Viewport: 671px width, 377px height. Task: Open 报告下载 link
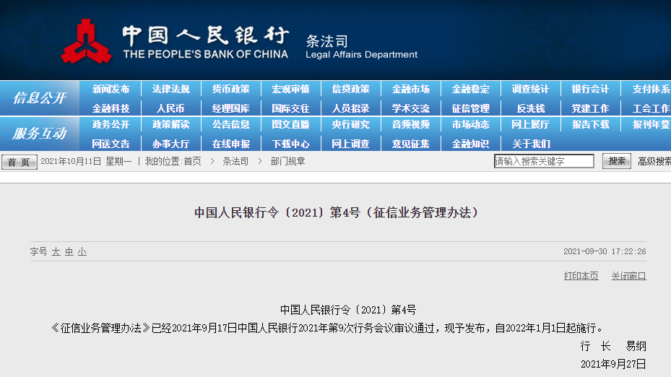590,124
